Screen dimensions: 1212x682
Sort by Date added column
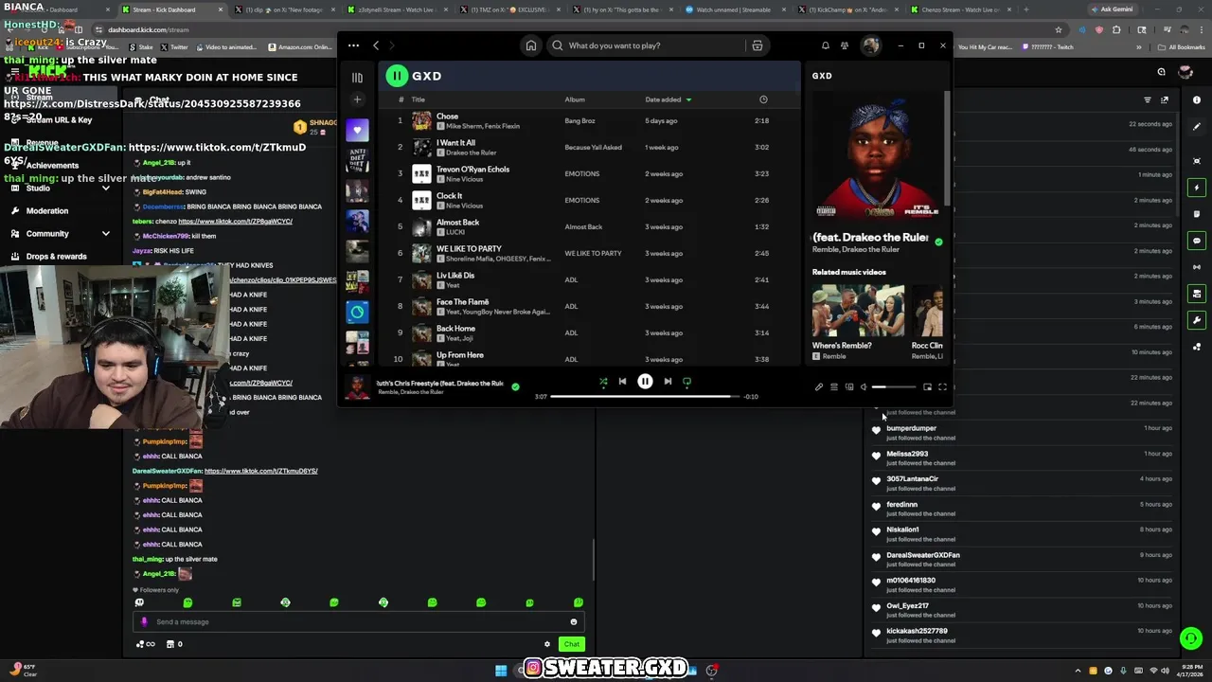[x=668, y=99]
